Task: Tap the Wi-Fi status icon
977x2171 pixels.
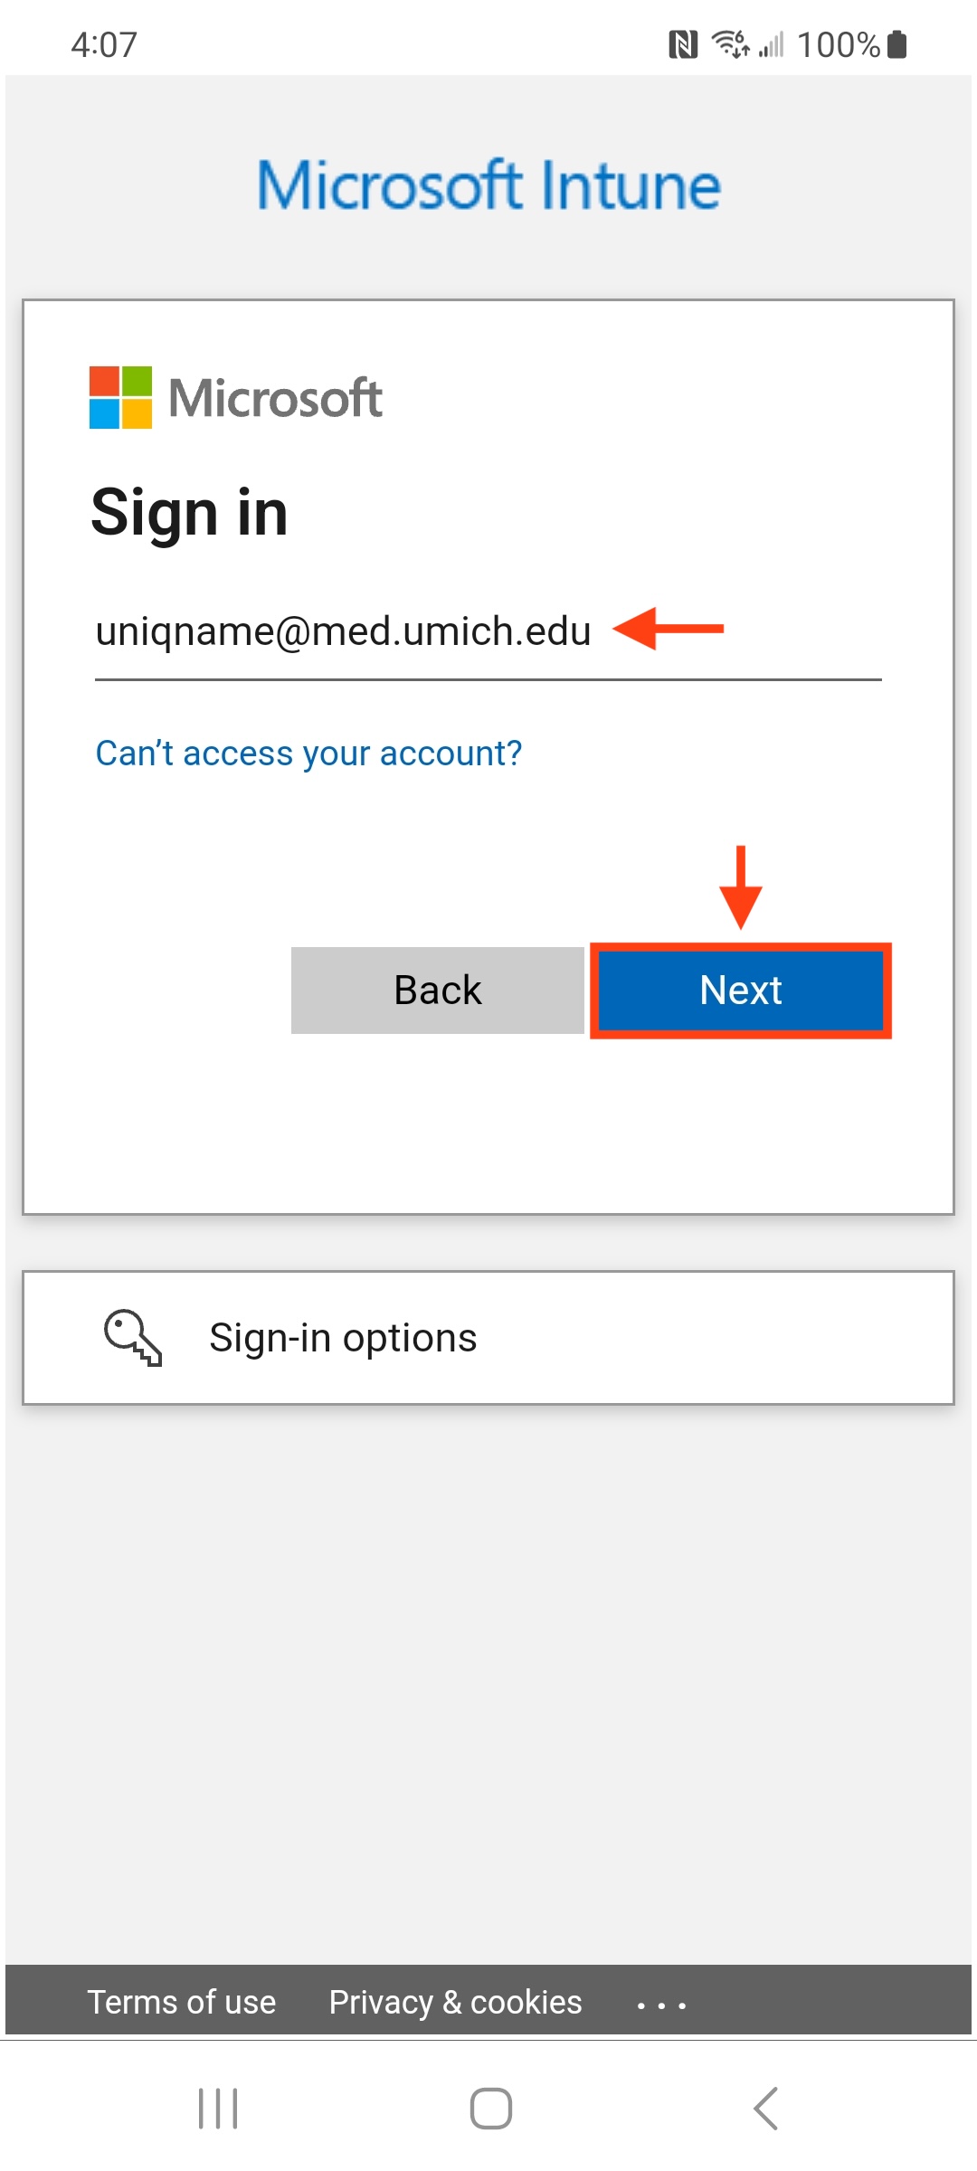Action: [x=730, y=43]
